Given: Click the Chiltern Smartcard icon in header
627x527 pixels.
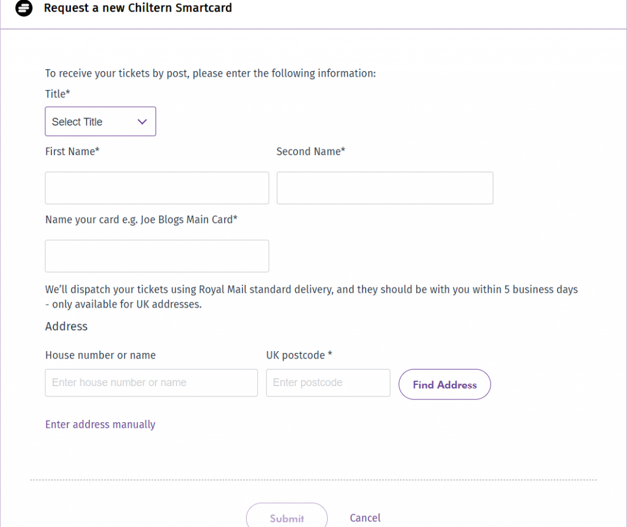Looking at the screenshot, I should pyautogui.click(x=24, y=7).
